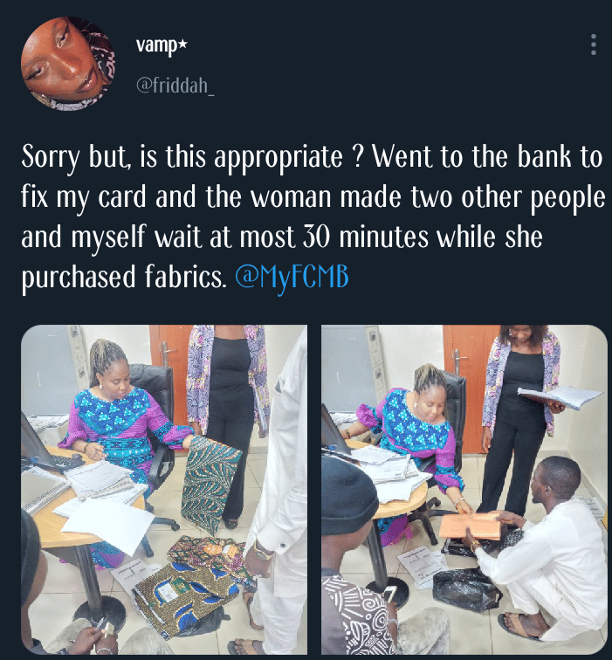Open the left attached photo
612x660 pixels.
pos(164,489)
